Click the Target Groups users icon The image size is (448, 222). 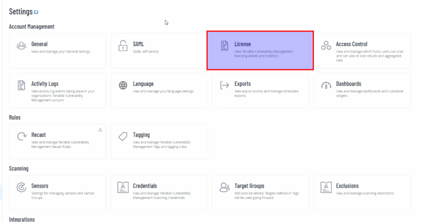click(224, 187)
